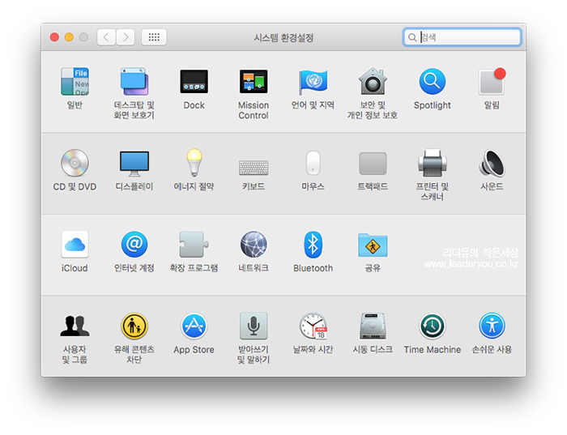The height and width of the screenshot is (435, 567).
Task: Close the 시스템 환경설정 window
Action: click(x=54, y=37)
